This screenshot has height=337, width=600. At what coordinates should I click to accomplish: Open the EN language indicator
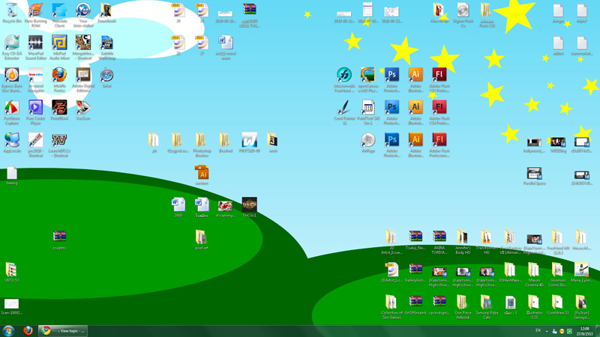[538, 331]
